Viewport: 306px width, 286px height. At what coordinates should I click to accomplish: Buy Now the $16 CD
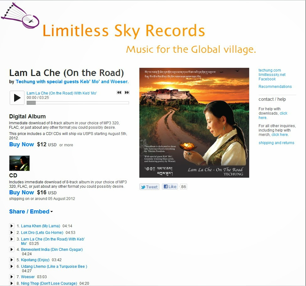[21, 192]
